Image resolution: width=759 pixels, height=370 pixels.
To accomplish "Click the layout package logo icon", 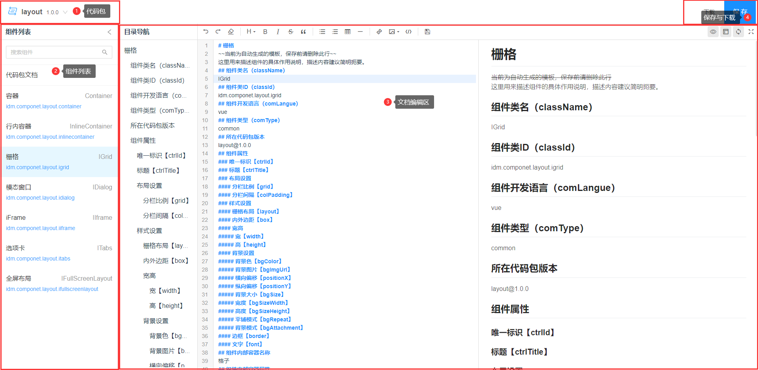I will [x=13, y=11].
